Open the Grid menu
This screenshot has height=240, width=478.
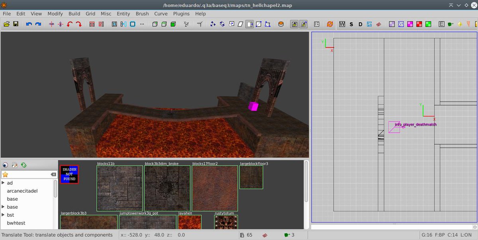[x=90, y=14]
